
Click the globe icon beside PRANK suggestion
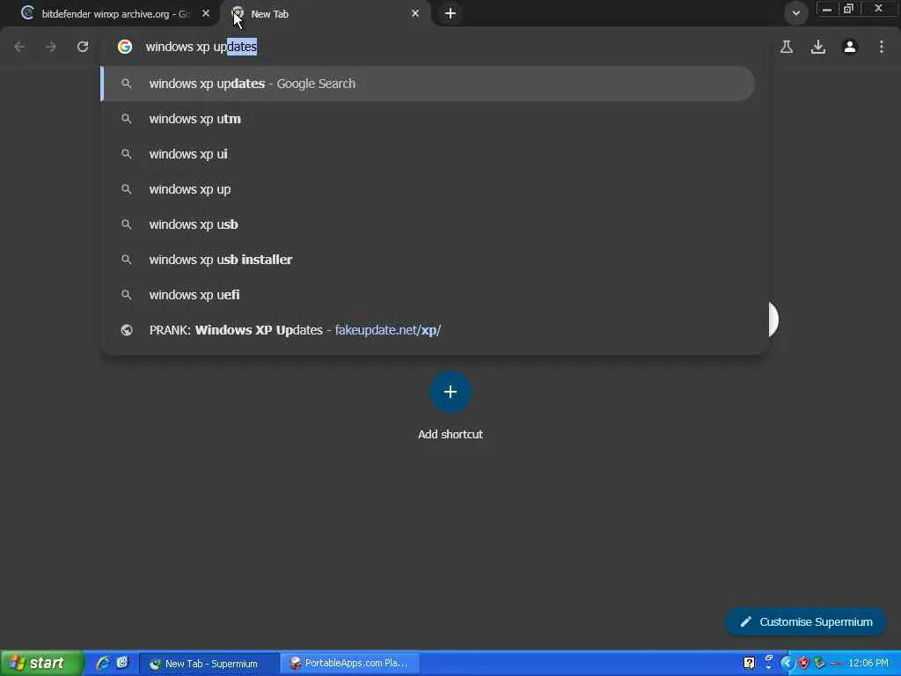pyautogui.click(x=127, y=330)
